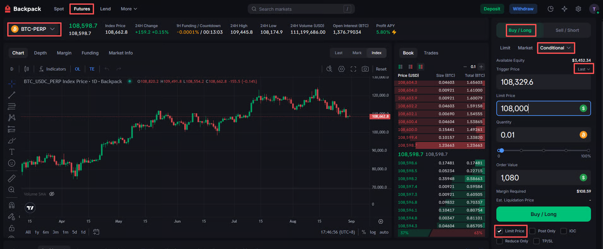This screenshot has height=249, width=603.
Task: Expand the Conditional order type dropdown
Action: tap(555, 48)
